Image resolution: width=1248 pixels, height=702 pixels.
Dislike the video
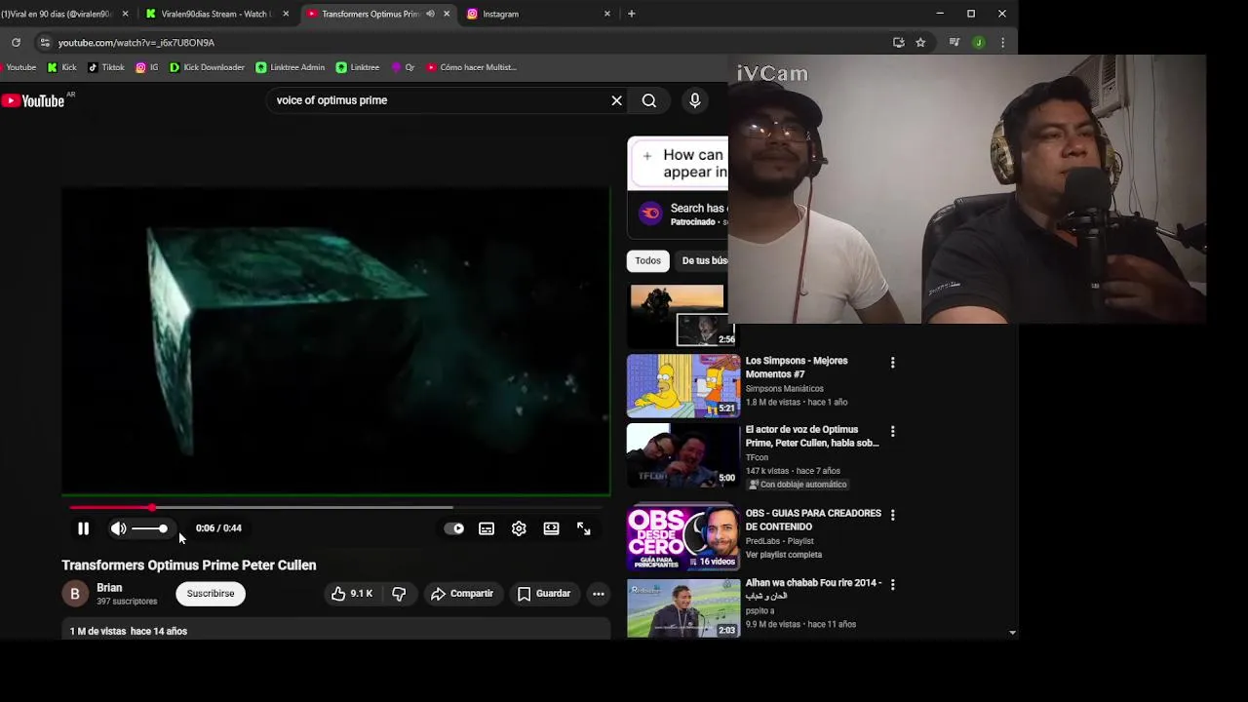tap(399, 594)
